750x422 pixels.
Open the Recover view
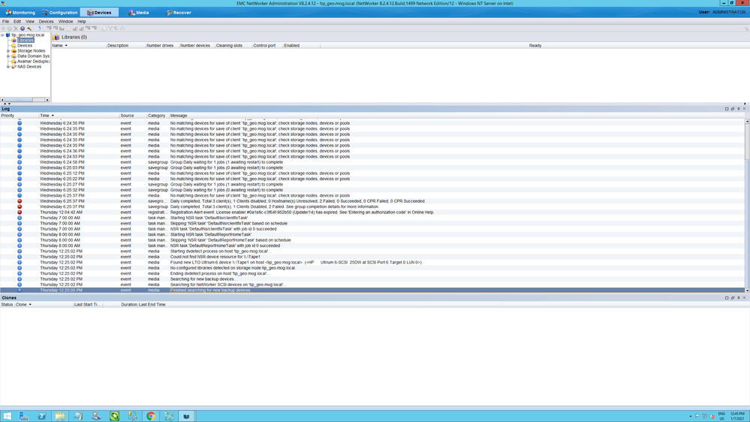[179, 13]
